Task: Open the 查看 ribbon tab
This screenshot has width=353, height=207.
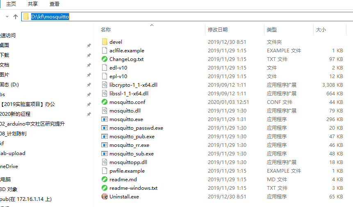Action: pos(55,4)
